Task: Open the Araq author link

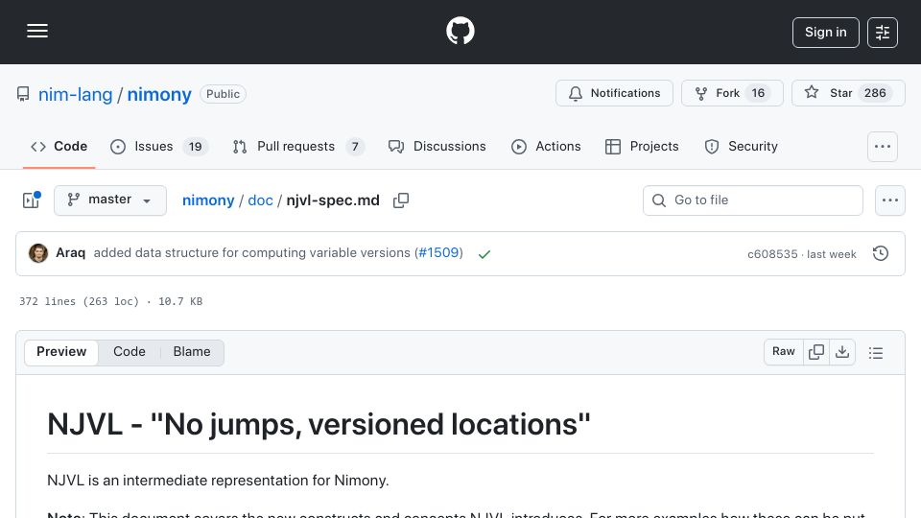Action: tap(70, 252)
